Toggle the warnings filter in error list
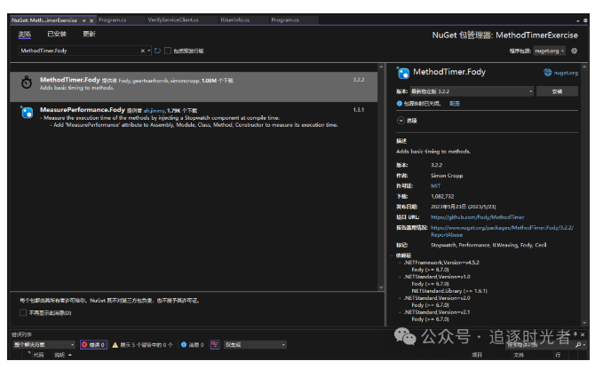The height and width of the screenshot is (369, 595). tap(142, 345)
